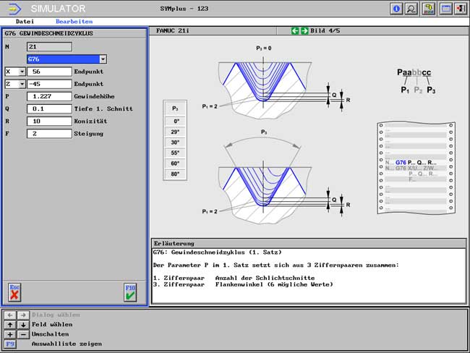Open the Datei menu
The height and width of the screenshot is (353, 470).
click(x=25, y=22)
